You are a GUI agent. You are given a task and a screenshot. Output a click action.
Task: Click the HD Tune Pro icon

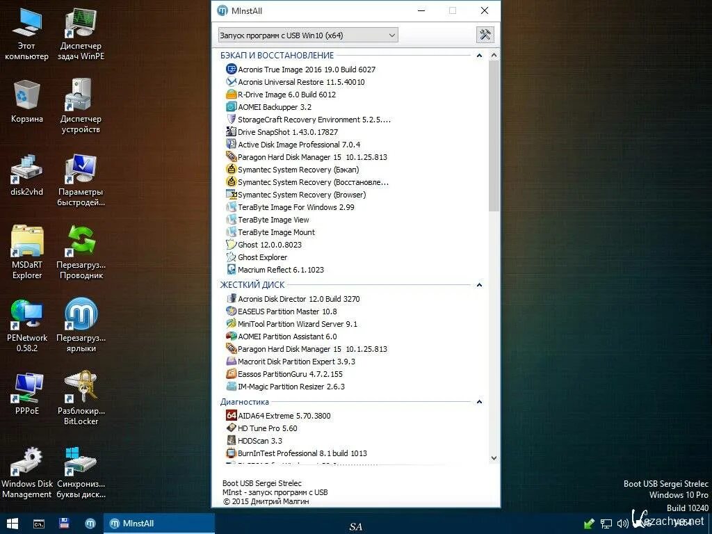click(x=231, y=428)
